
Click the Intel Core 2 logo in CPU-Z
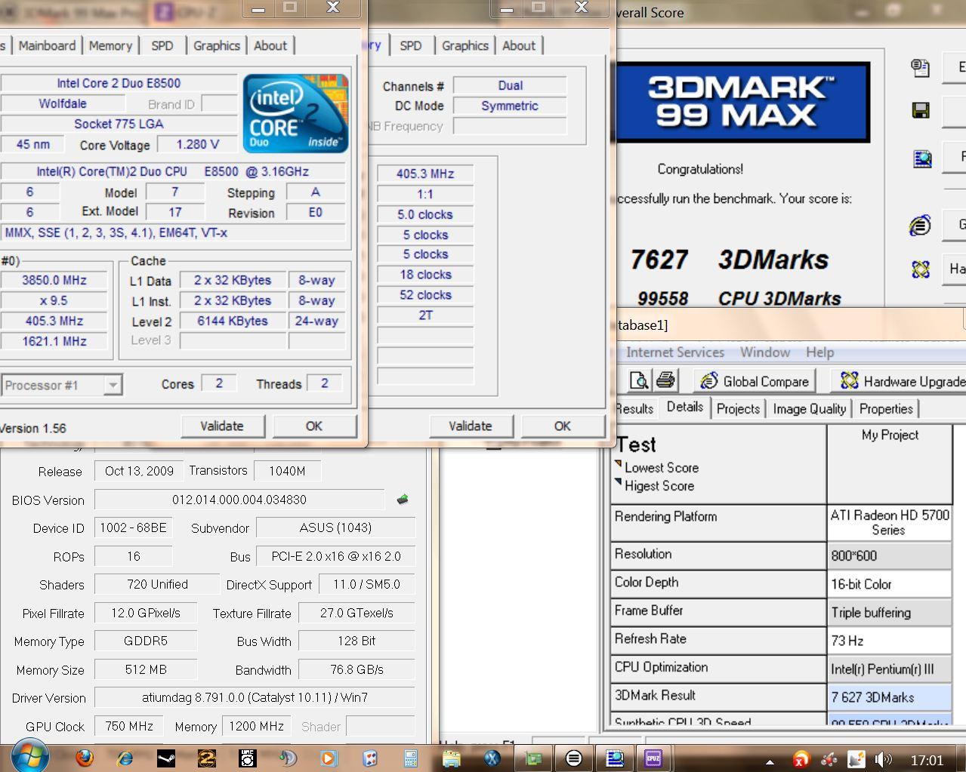click(295, 113)
